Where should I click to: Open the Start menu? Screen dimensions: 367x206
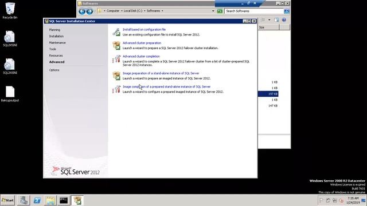click(7, 200)
